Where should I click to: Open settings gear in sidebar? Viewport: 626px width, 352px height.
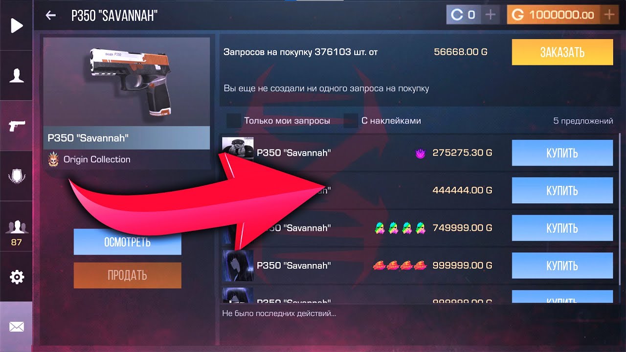(17, 277)
